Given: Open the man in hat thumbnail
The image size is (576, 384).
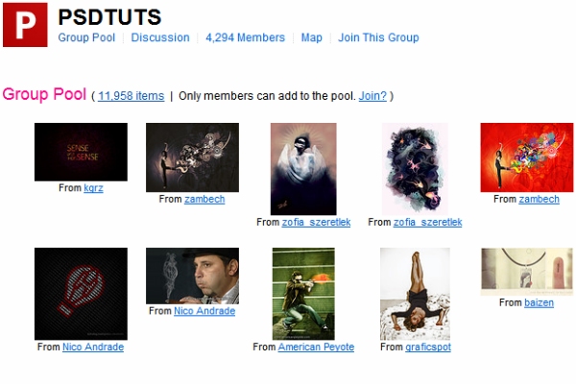Looking at the screenshot, I should 192,276.
